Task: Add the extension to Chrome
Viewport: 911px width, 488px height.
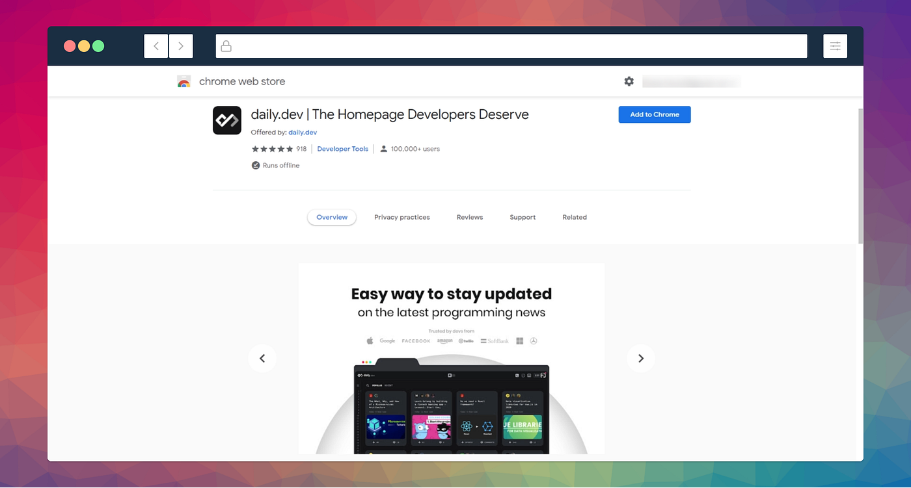Action: (654, 114)
